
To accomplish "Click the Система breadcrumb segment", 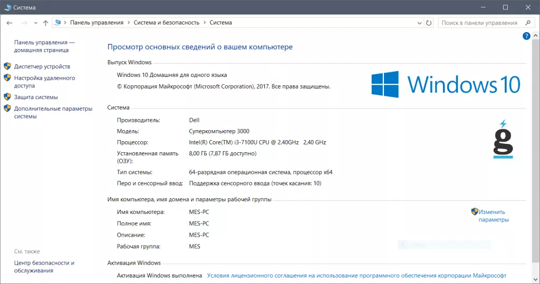I will point(221,22).
